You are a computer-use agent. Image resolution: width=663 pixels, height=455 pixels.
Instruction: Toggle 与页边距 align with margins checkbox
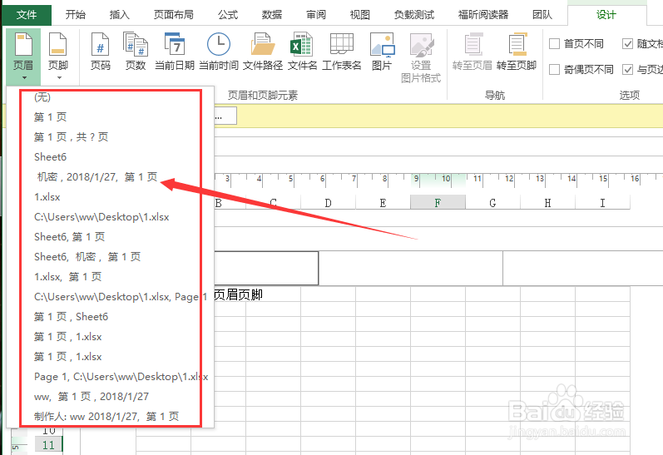(x=627, y=69)
